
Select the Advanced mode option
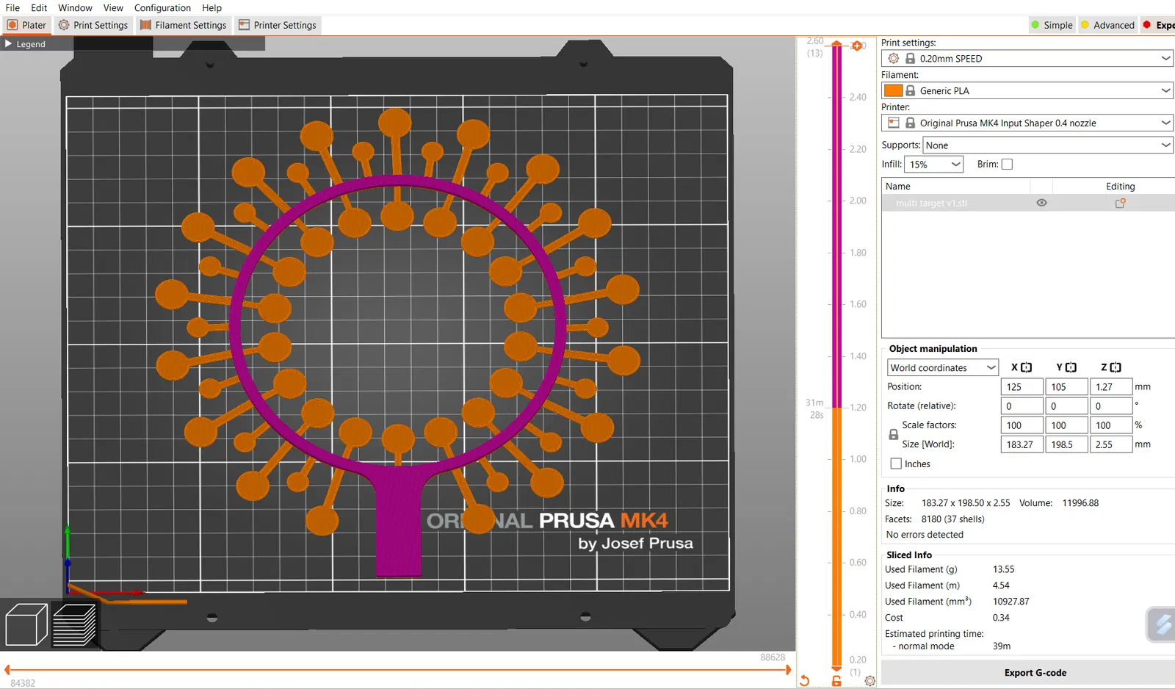1107,25
